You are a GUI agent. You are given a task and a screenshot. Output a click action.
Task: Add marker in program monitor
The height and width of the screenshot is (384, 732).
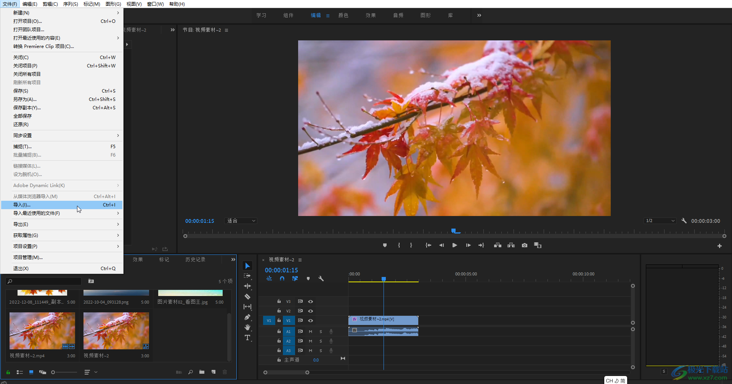click(385, 245)
